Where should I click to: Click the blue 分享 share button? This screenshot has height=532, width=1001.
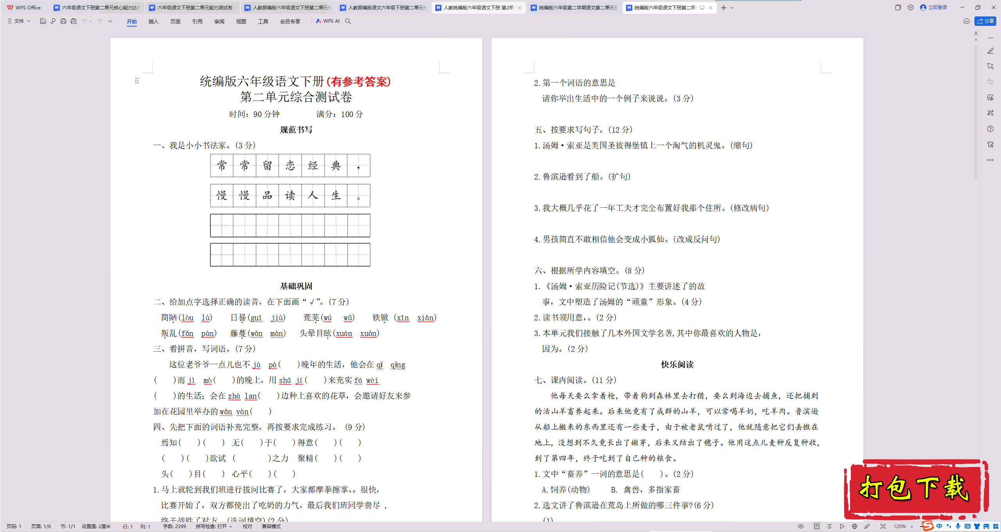(x=985, y=21)
